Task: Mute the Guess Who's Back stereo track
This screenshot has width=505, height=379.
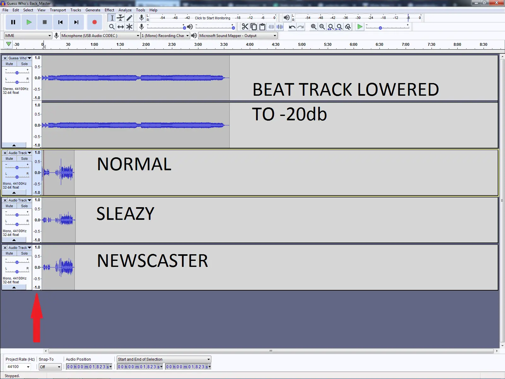Action: point(9,64)
